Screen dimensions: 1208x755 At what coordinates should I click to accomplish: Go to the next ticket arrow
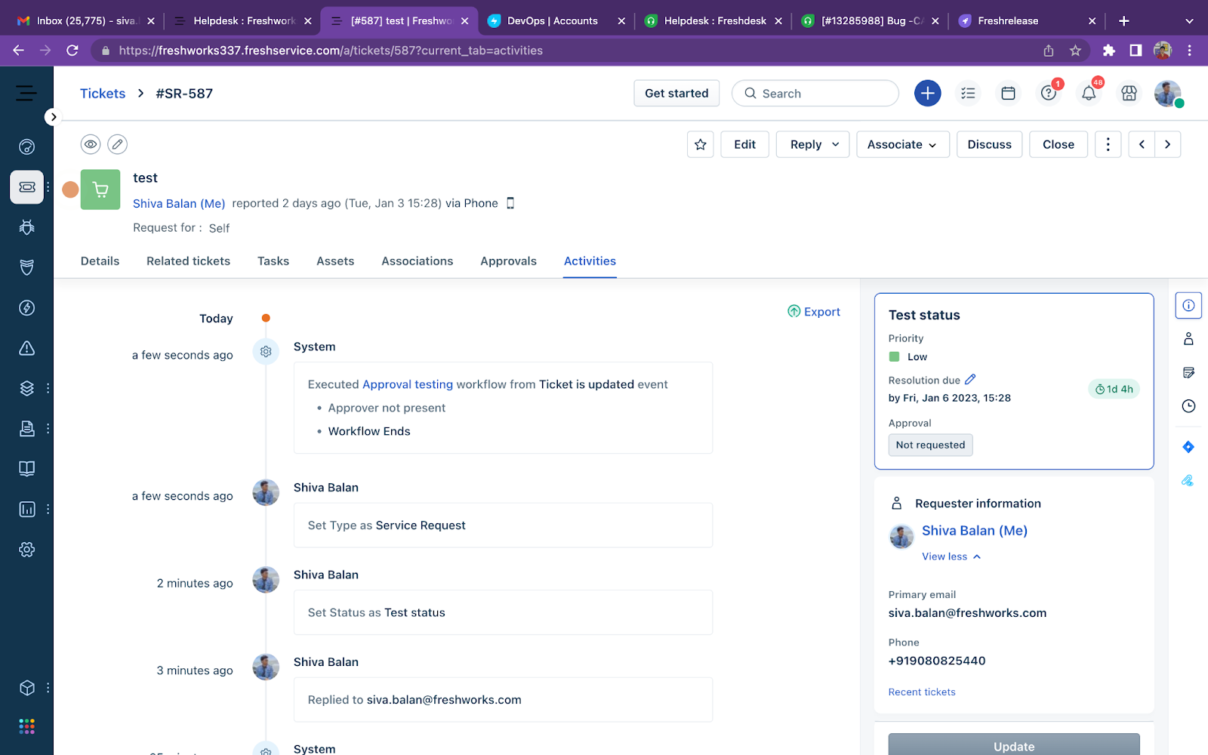[1167, 144]
